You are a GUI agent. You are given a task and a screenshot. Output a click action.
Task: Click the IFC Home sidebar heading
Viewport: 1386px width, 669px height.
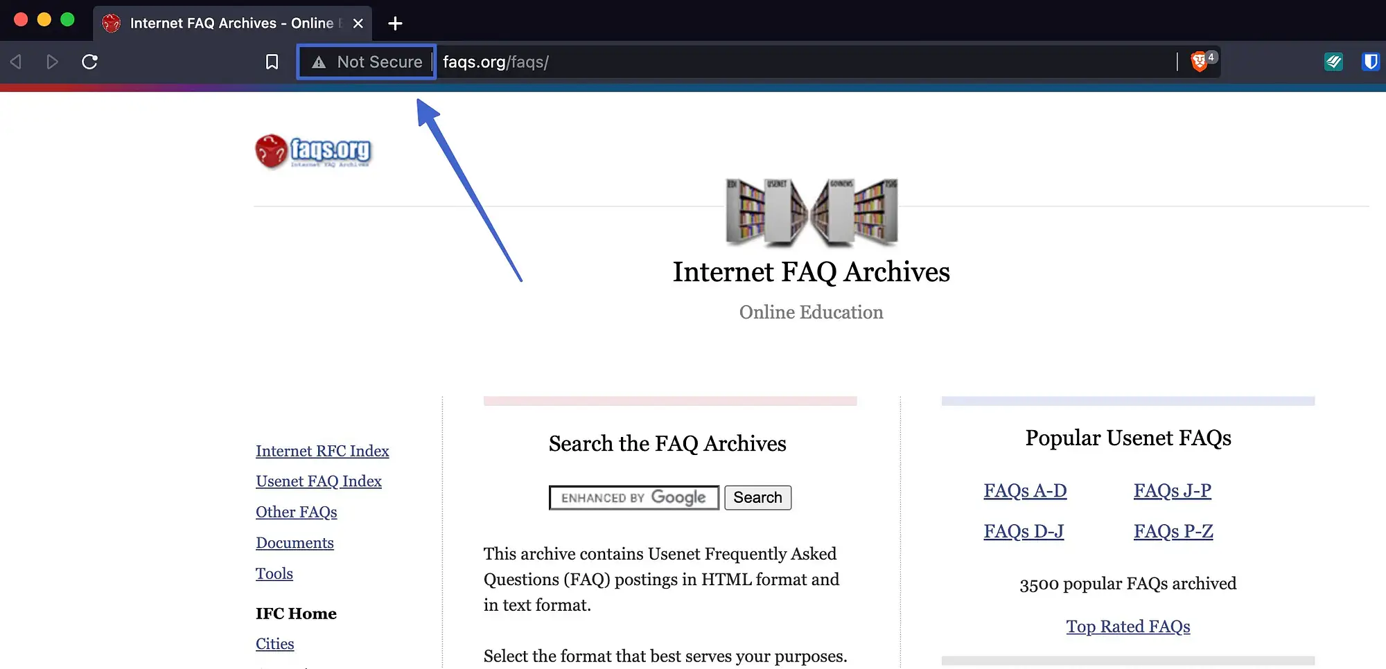(x=296, y=614)
